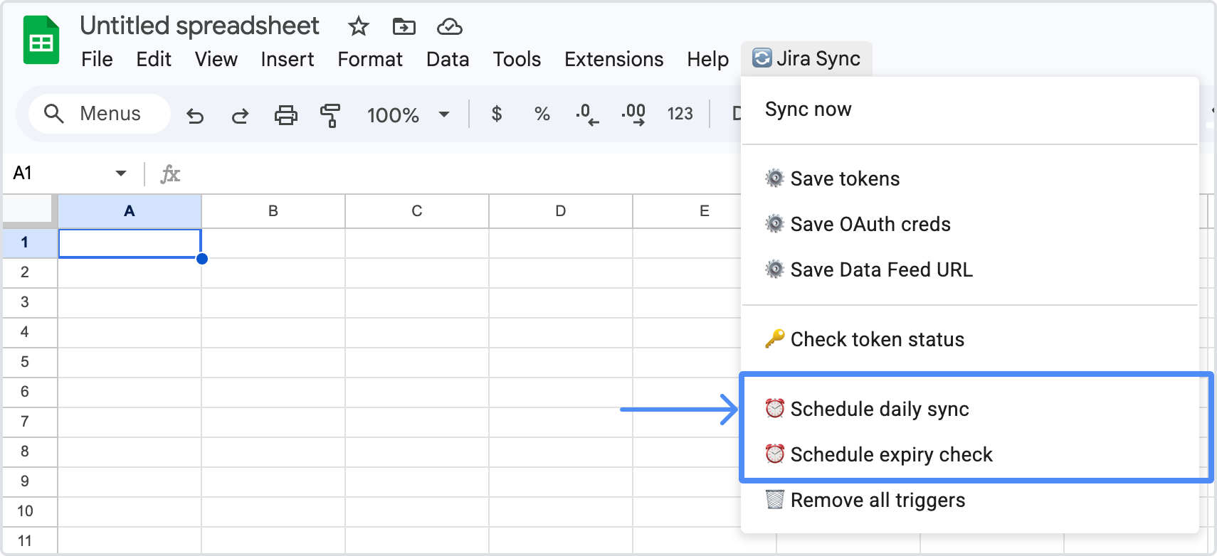Viewport: 1217px width, 556px height.
Task: Open the File menu
Action: point(97,59)
